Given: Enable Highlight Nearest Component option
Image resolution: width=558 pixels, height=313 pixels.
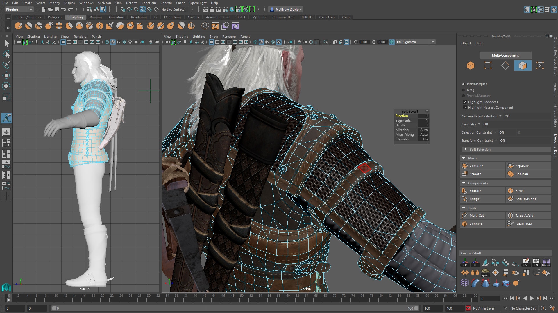Looking at the screenshot, I should (x=465, y=108).
